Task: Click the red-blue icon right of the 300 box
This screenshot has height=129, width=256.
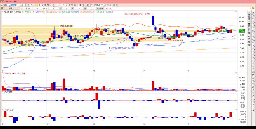Action: 91,5
